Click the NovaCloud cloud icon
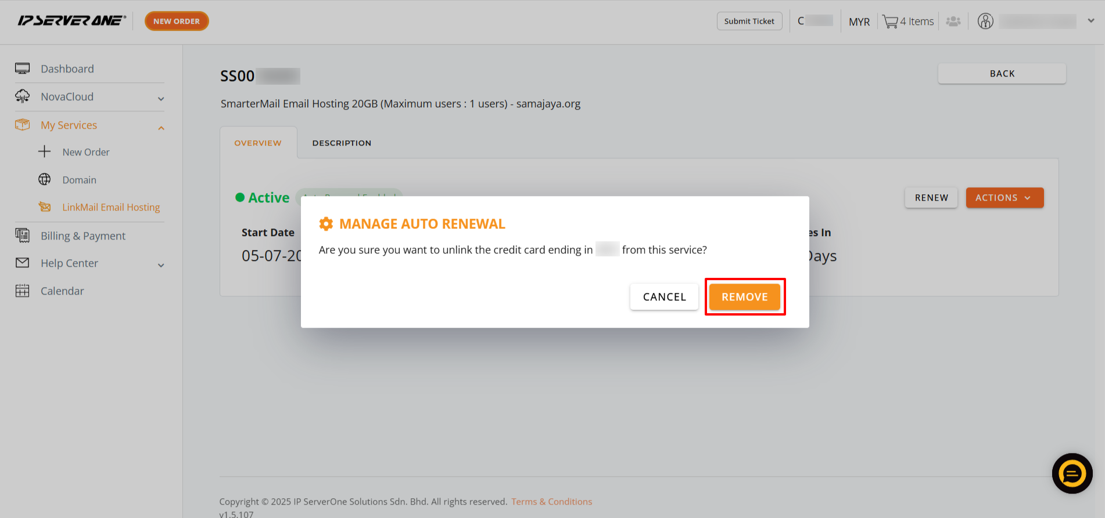The height and width of the screenshot is (518, 1105). click(22, 96)
